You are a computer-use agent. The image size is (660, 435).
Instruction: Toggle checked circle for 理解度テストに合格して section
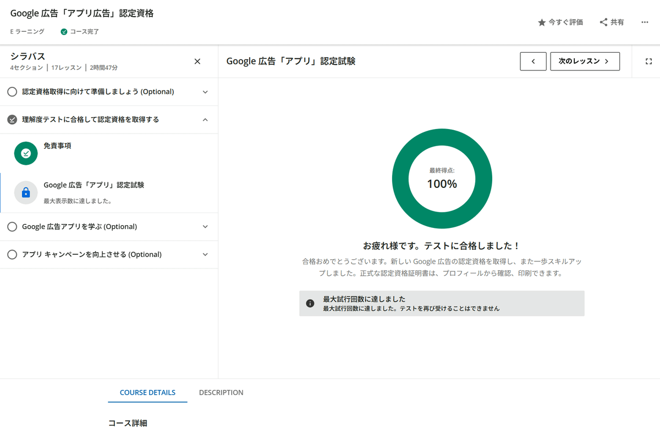12,119
